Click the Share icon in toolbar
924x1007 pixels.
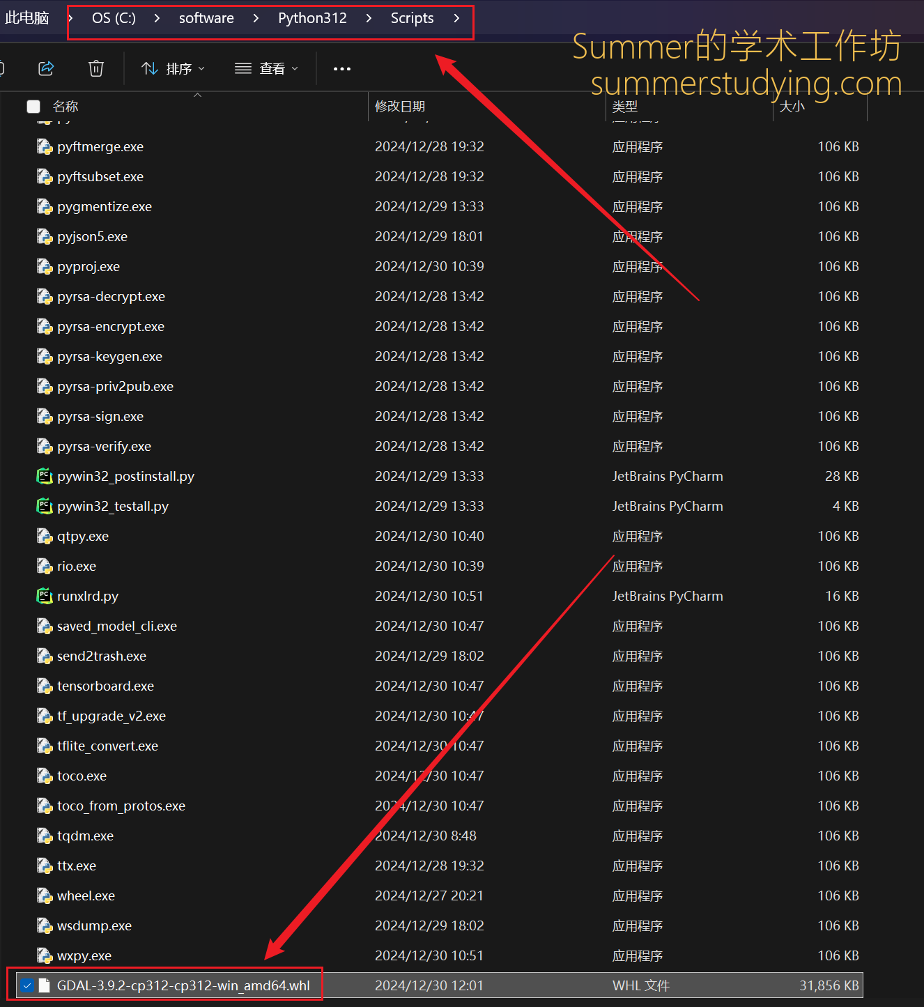point(46,68)
